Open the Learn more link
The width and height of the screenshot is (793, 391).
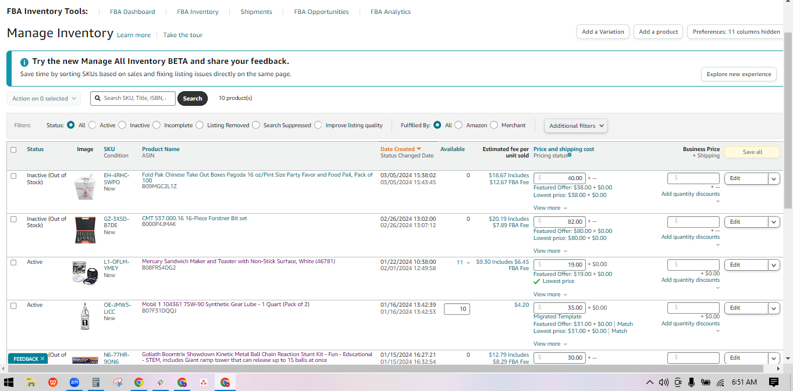[134, 35]
